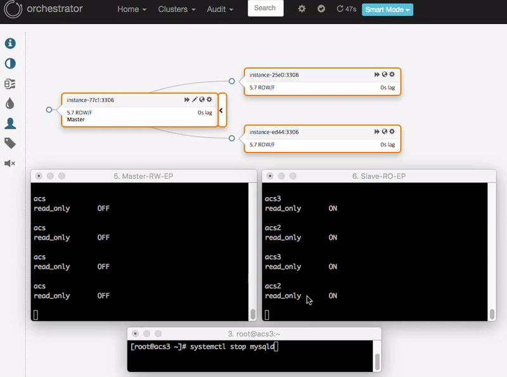
Task: Mute alerts using the speaker sidebar icon
Action: point(10,163)
